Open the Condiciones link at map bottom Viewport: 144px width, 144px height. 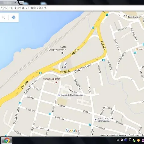pos(134,135)
